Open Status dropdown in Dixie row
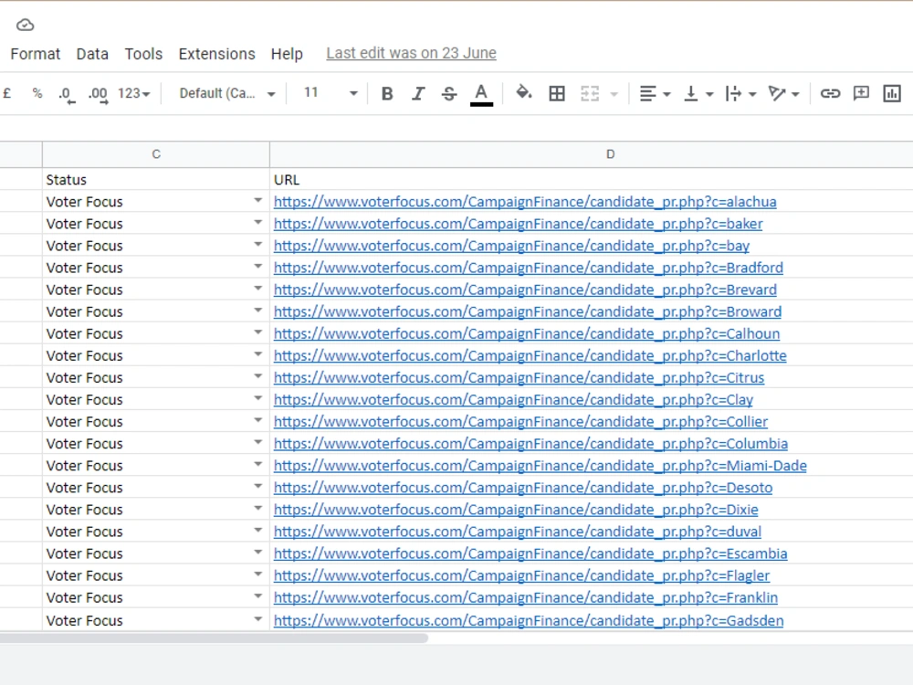913x685 pixels. pos(258,508)
